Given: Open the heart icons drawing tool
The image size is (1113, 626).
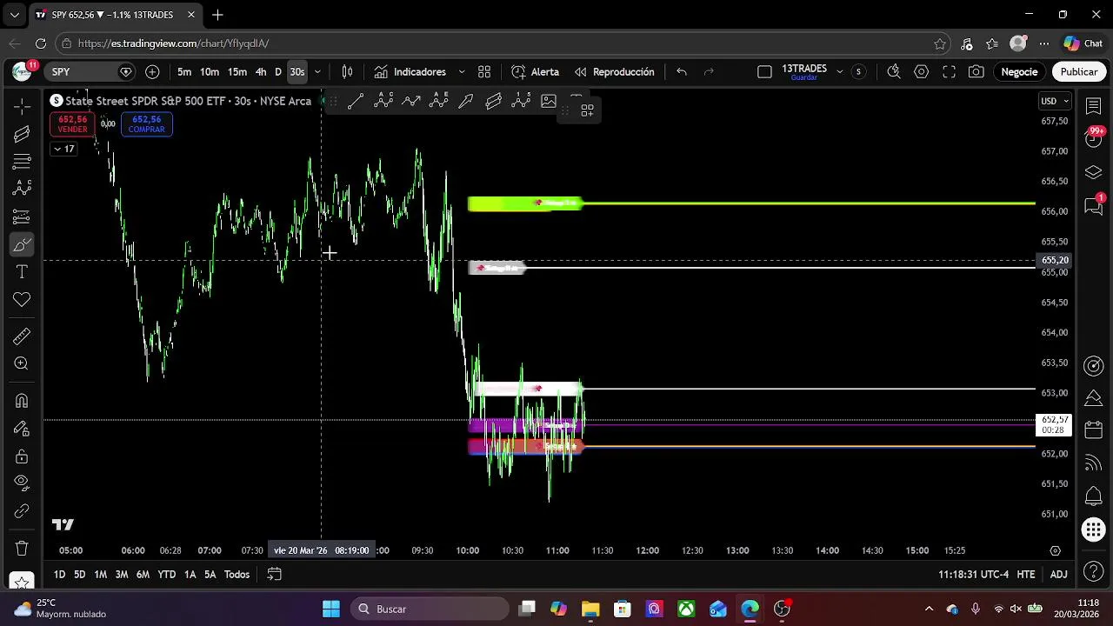Looking at the screenshot, I should click(22, 300).
